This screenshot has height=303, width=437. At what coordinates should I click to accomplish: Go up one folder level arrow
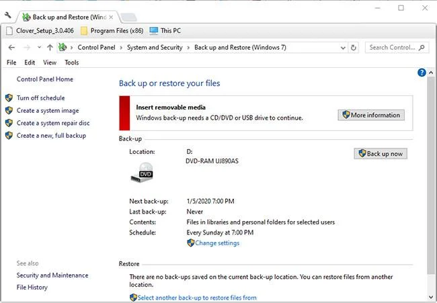(x=50, y=48)
